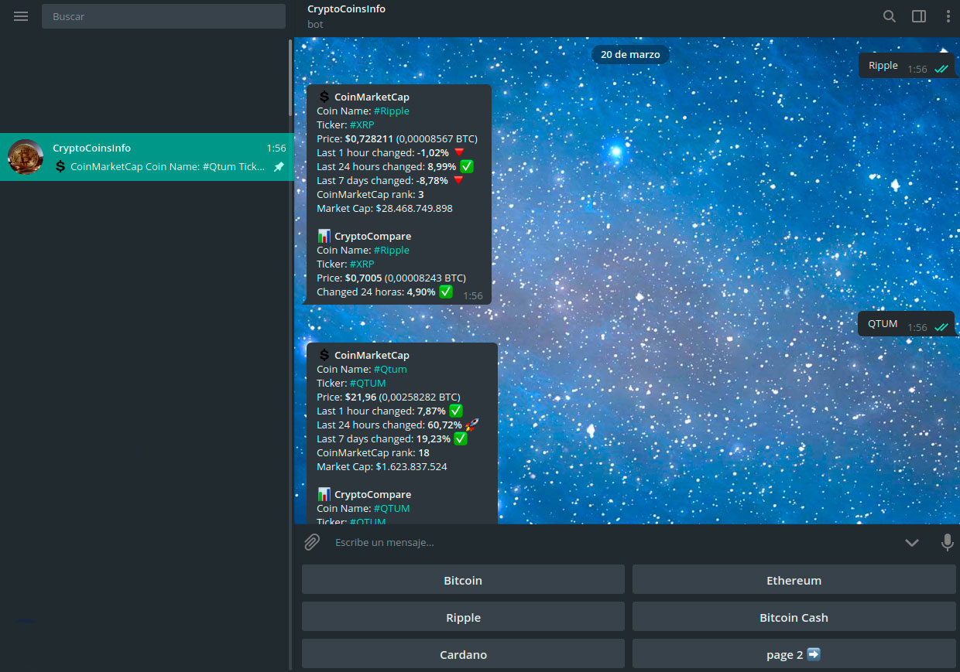
Task: Click red down triangle after -8,78%
Action: pyautogui.click(x=458, y=181)
